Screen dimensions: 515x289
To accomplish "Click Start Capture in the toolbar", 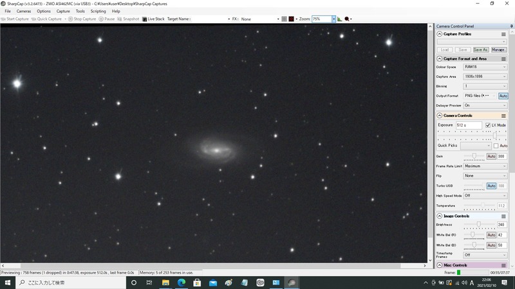I will point(15,19).
